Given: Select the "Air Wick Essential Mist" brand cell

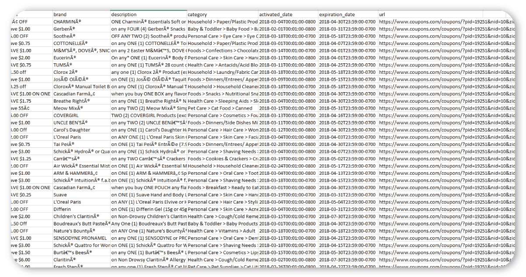Looking at the screenshot, I should click(81, 166).
